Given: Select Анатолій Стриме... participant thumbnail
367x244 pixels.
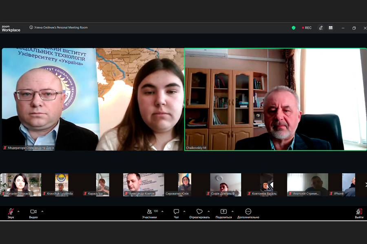Looking at the screenshot, I should [307, 185].
